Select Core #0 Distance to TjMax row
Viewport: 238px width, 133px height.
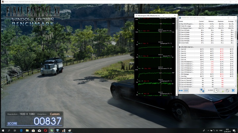click(206, 62)
